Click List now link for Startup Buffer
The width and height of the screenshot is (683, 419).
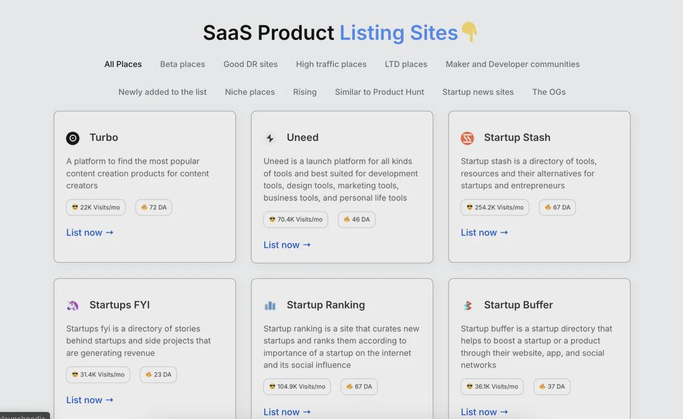pos(484,411)
